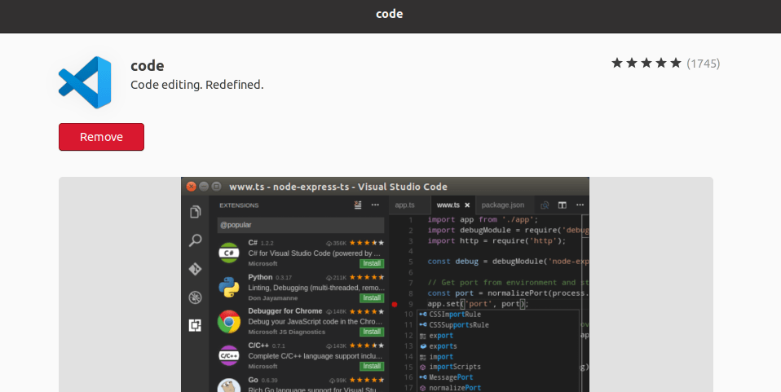Click the 211K download count for Python
This screenshot has height=392, width=781.
pyautogui.click(x=336, y=277)
